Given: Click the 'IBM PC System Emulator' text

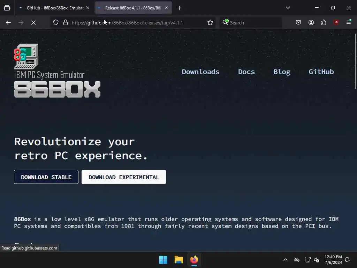Looking at the screenshot, I should (49, 75).
